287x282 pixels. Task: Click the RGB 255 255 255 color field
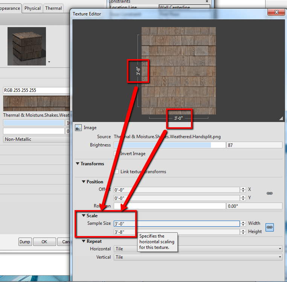click(37, 90)
